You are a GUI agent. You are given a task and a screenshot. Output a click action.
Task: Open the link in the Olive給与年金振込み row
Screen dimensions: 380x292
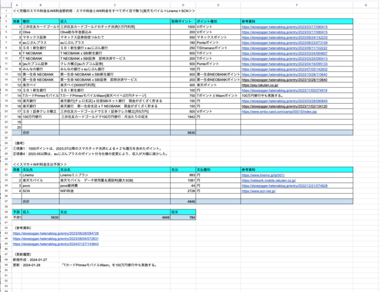coord(284,32)
